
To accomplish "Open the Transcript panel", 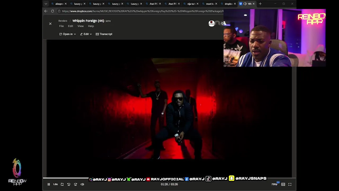I will 104,34.
